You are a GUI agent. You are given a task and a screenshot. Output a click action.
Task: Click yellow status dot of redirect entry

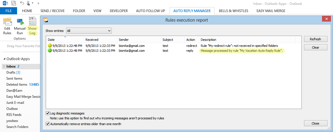coord(50,45)
